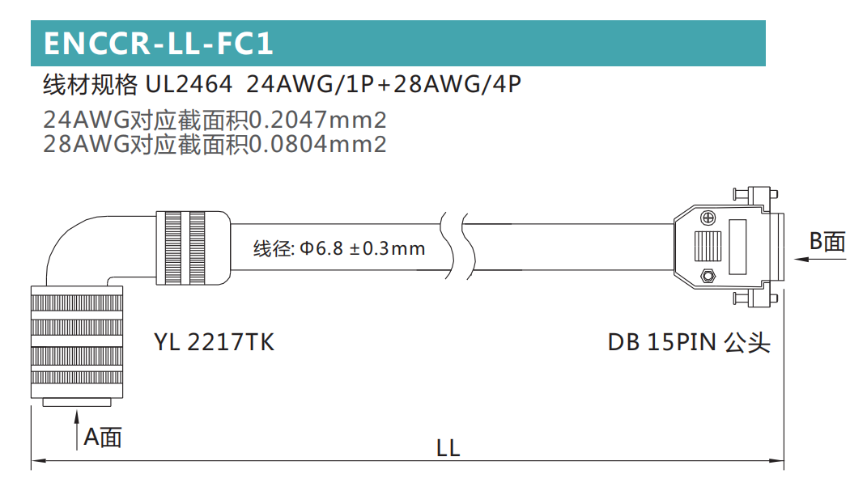Click the cable break symbol in the middle
Viewport: 867px width, 495px height.
click(458, 247)
